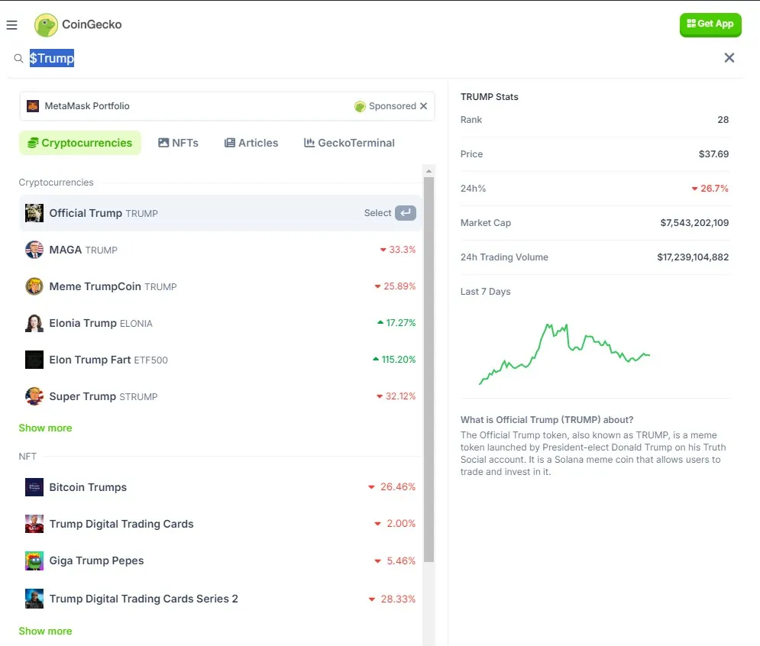Screen dimensions: 760x646
Task: Select the Cryptocurrencies tab
Action: (80, 143)
